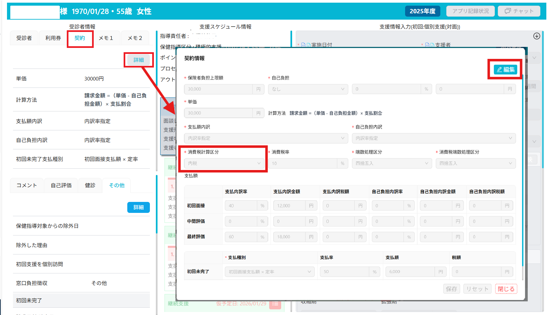Click the document icon immediately left of 実施日付
The height and width of the screenshot is (315, 549).
point(308,45)
